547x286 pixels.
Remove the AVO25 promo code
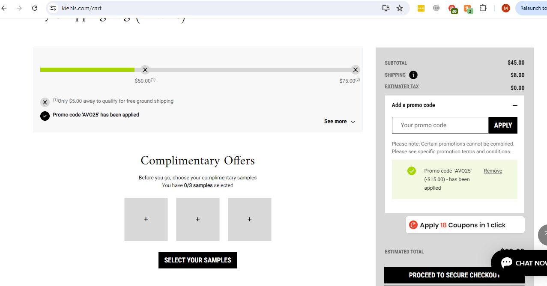point(493,171)
